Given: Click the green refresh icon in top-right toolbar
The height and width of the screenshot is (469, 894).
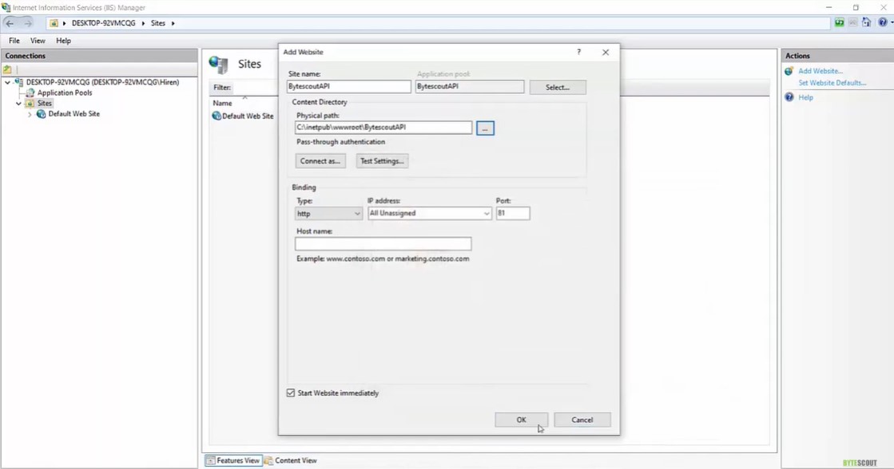Looking at the screenshot, I should [839, 22].
